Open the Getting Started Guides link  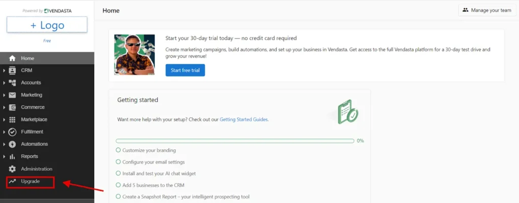[x=244, y=119]
